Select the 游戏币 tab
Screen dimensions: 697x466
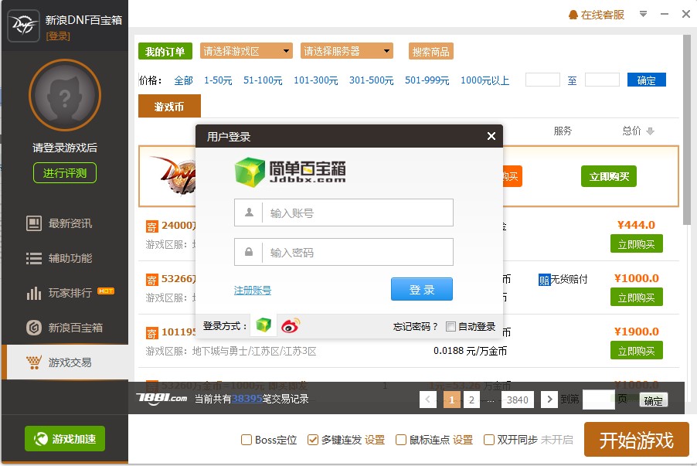coord(169,107)
